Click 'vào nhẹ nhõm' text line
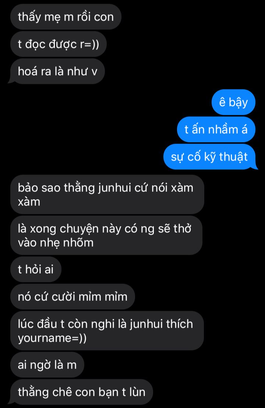Image resolution: width=265 pixels, height=408 pixels. click(x=56, y=243)
